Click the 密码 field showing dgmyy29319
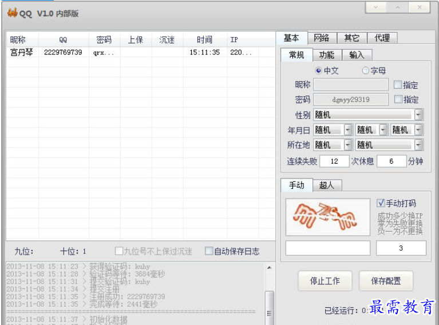This screenshot has height=325, width=439. [351, 100]
